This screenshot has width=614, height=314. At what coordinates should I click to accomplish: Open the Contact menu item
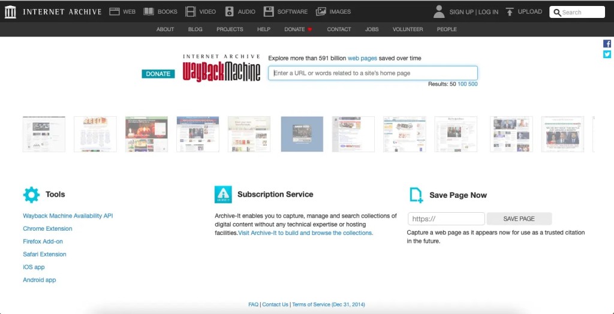pos(339,29)
